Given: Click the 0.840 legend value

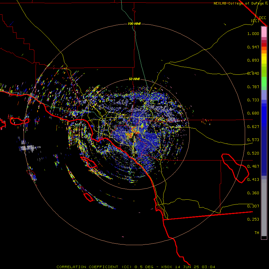Looking at the screenshot, I should pyautogui.click(x=253, y=74).
